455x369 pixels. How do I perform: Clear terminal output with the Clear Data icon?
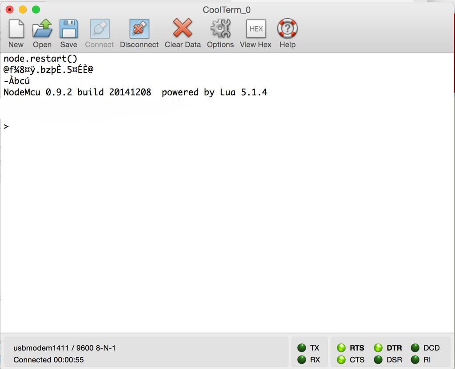point(183,28)
